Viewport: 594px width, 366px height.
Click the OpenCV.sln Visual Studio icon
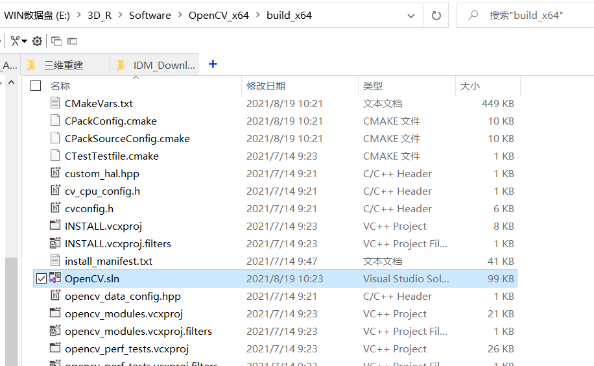coord(55,278)
